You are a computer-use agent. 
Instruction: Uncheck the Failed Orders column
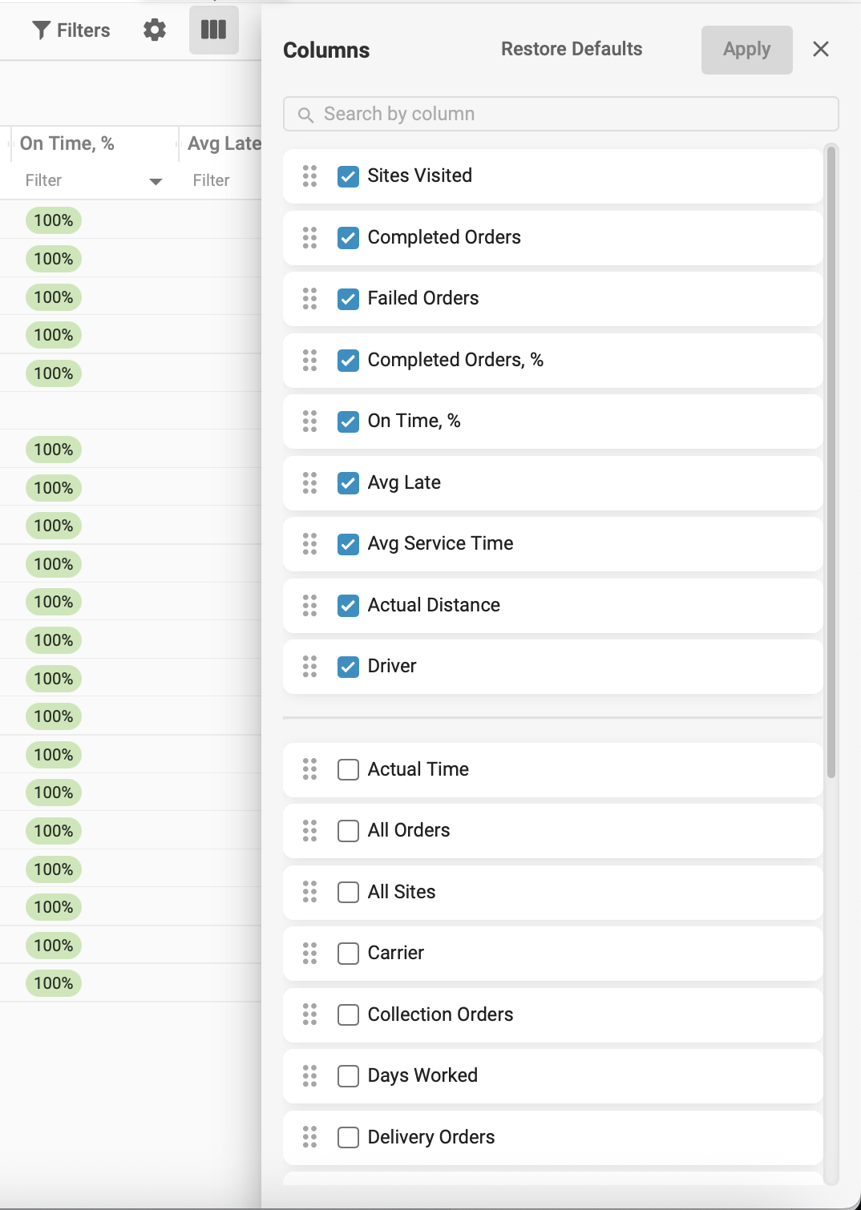[348, 299]
